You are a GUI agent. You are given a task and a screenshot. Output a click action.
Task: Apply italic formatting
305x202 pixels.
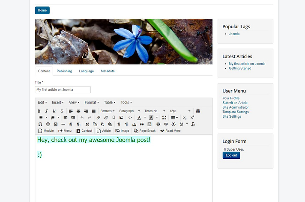tap(47, 111)
